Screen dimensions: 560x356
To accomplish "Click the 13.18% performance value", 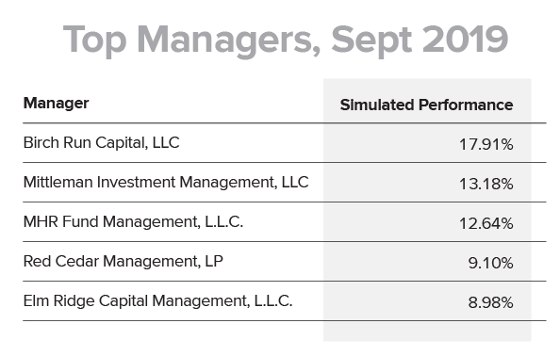I will (x=486, y=184).
